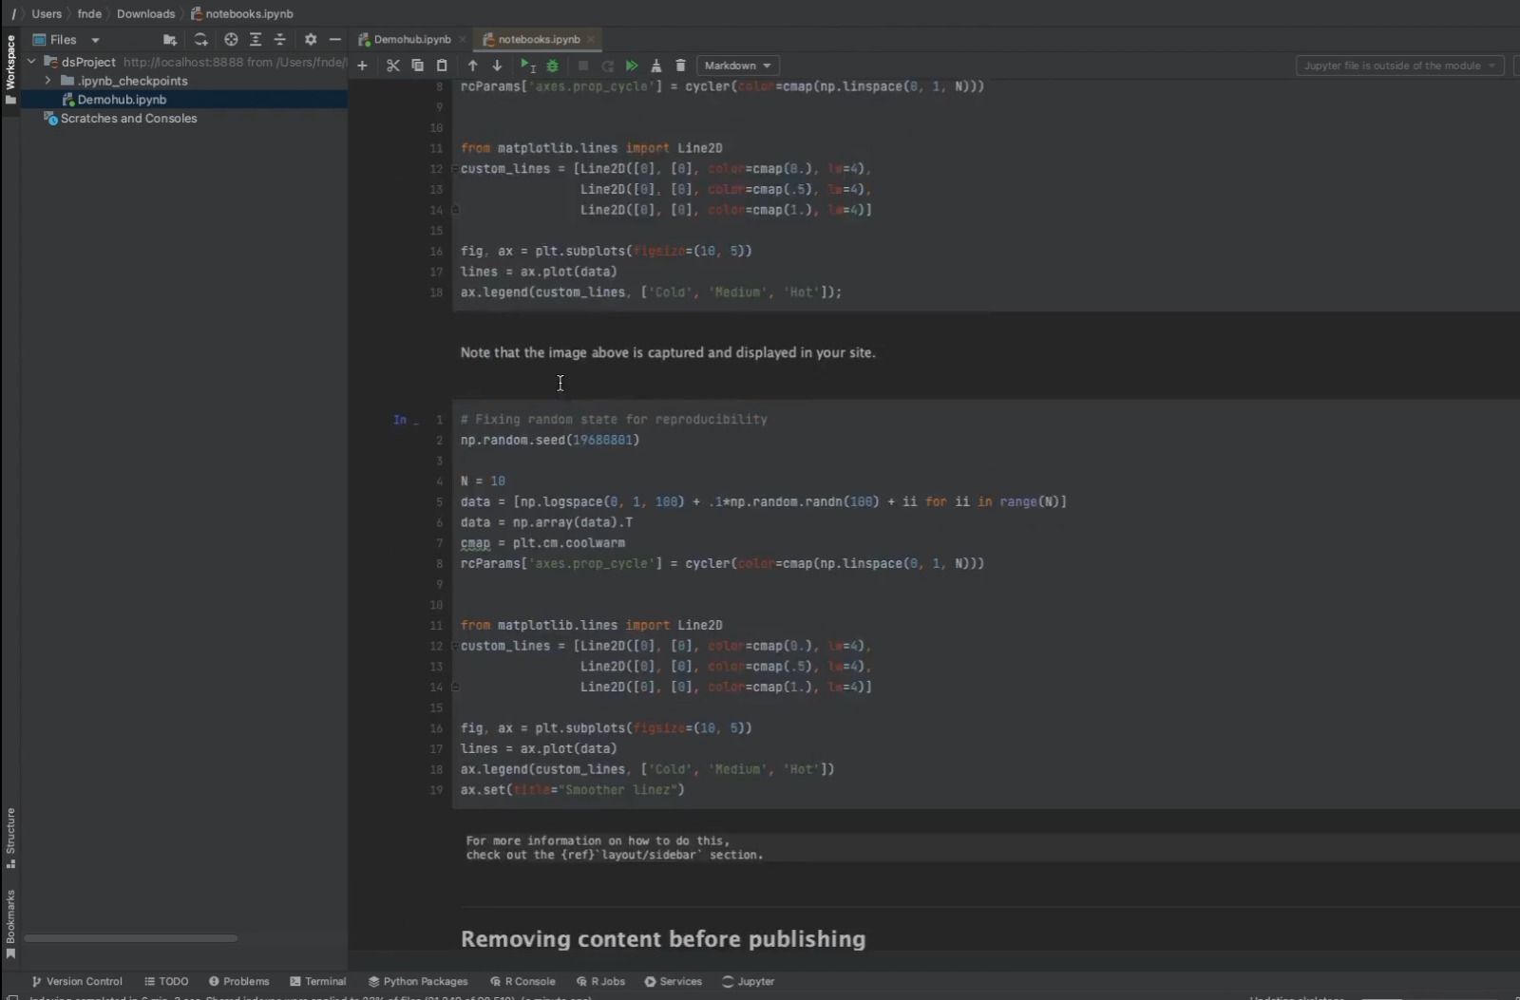Screen dimensions: 1520x1000
Task: Click 'Downloads' breadcrumb in path bar
Action: click(x=145, y=13)
